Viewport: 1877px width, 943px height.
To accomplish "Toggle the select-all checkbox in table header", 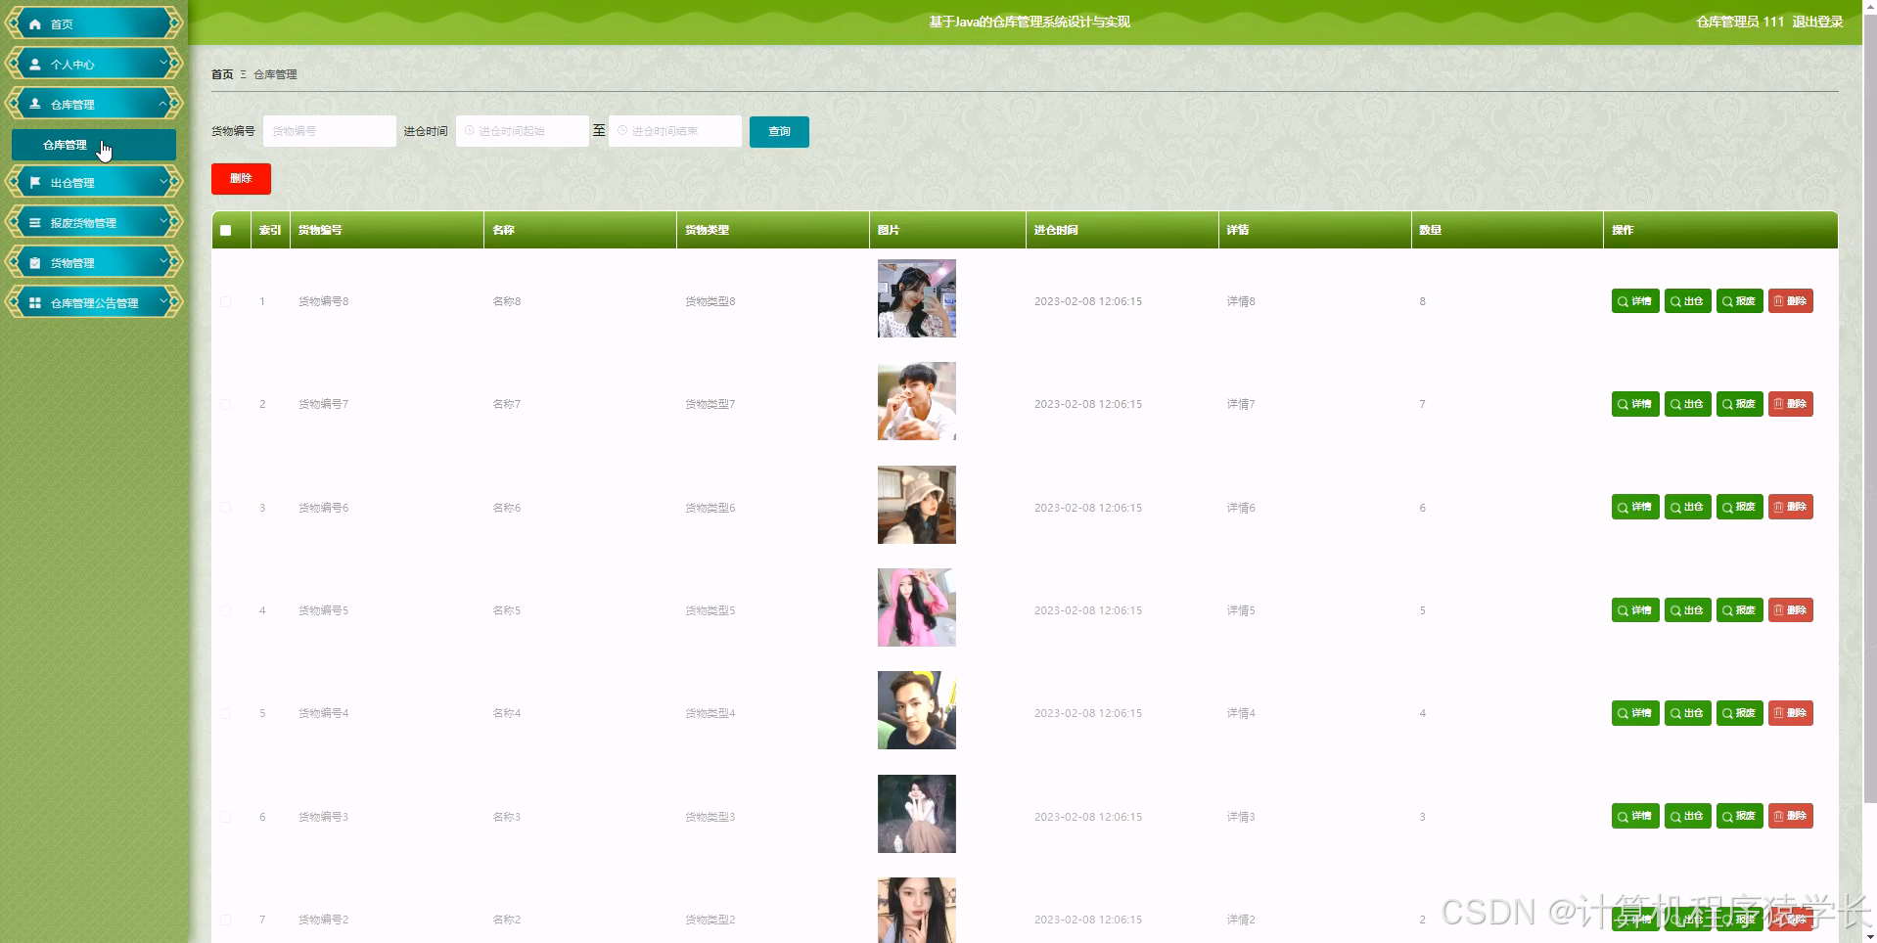I will [x=226, y=231].
